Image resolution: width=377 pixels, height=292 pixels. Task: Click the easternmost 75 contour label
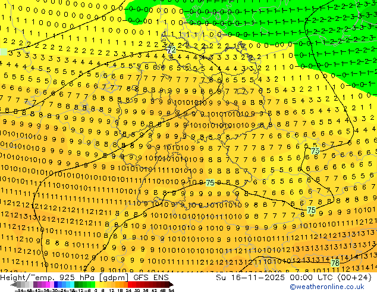click(312, 210)
